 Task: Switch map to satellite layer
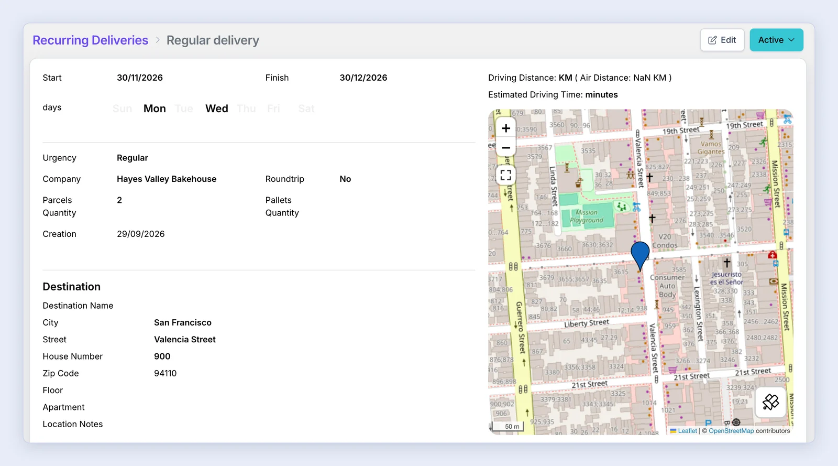tap(771, 402)
